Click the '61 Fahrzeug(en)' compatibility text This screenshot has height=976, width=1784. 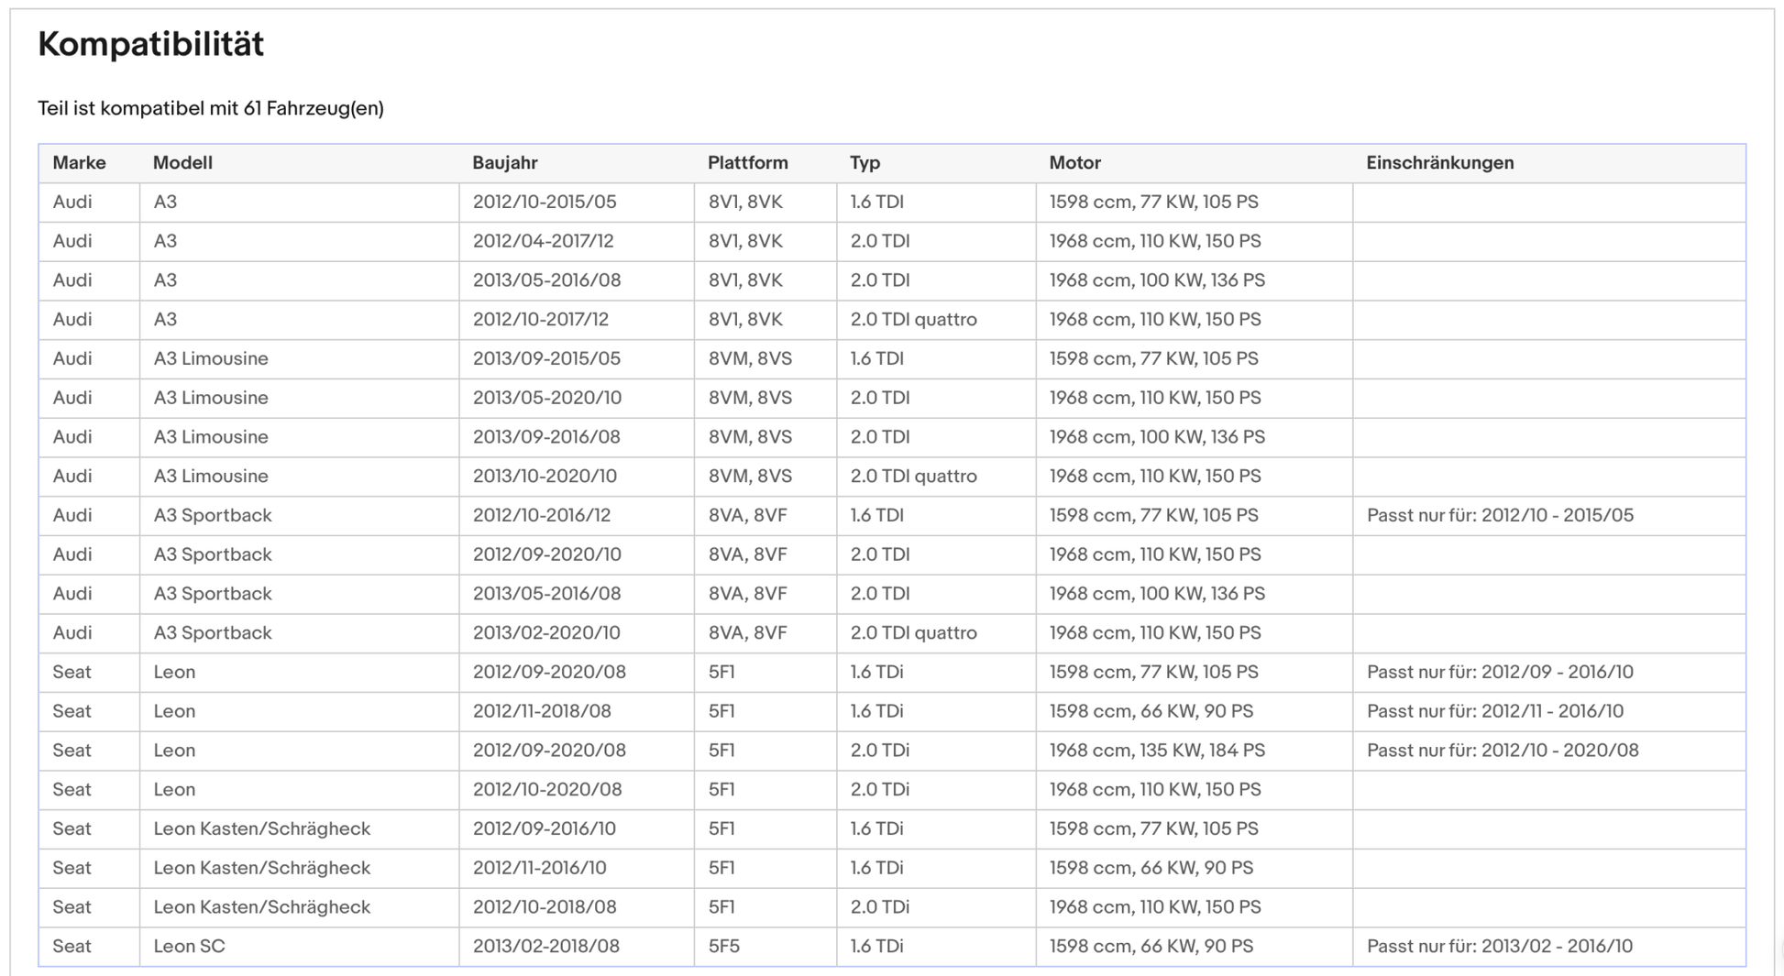click(x=313, y=108)
